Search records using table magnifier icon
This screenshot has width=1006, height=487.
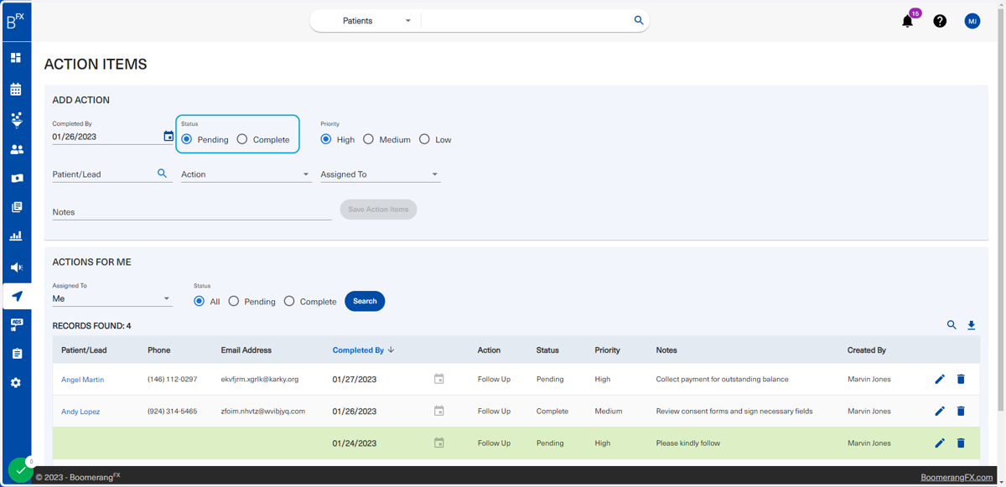point(952,324)
